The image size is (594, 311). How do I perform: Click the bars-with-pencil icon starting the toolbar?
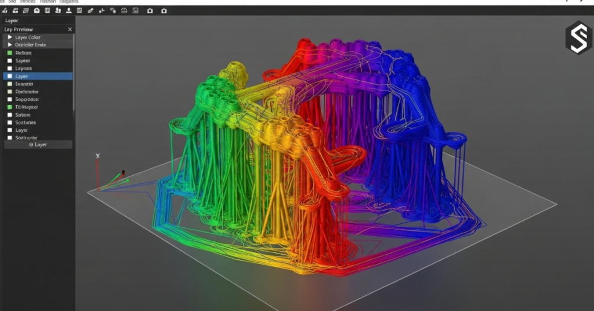(x=5, y=10)
